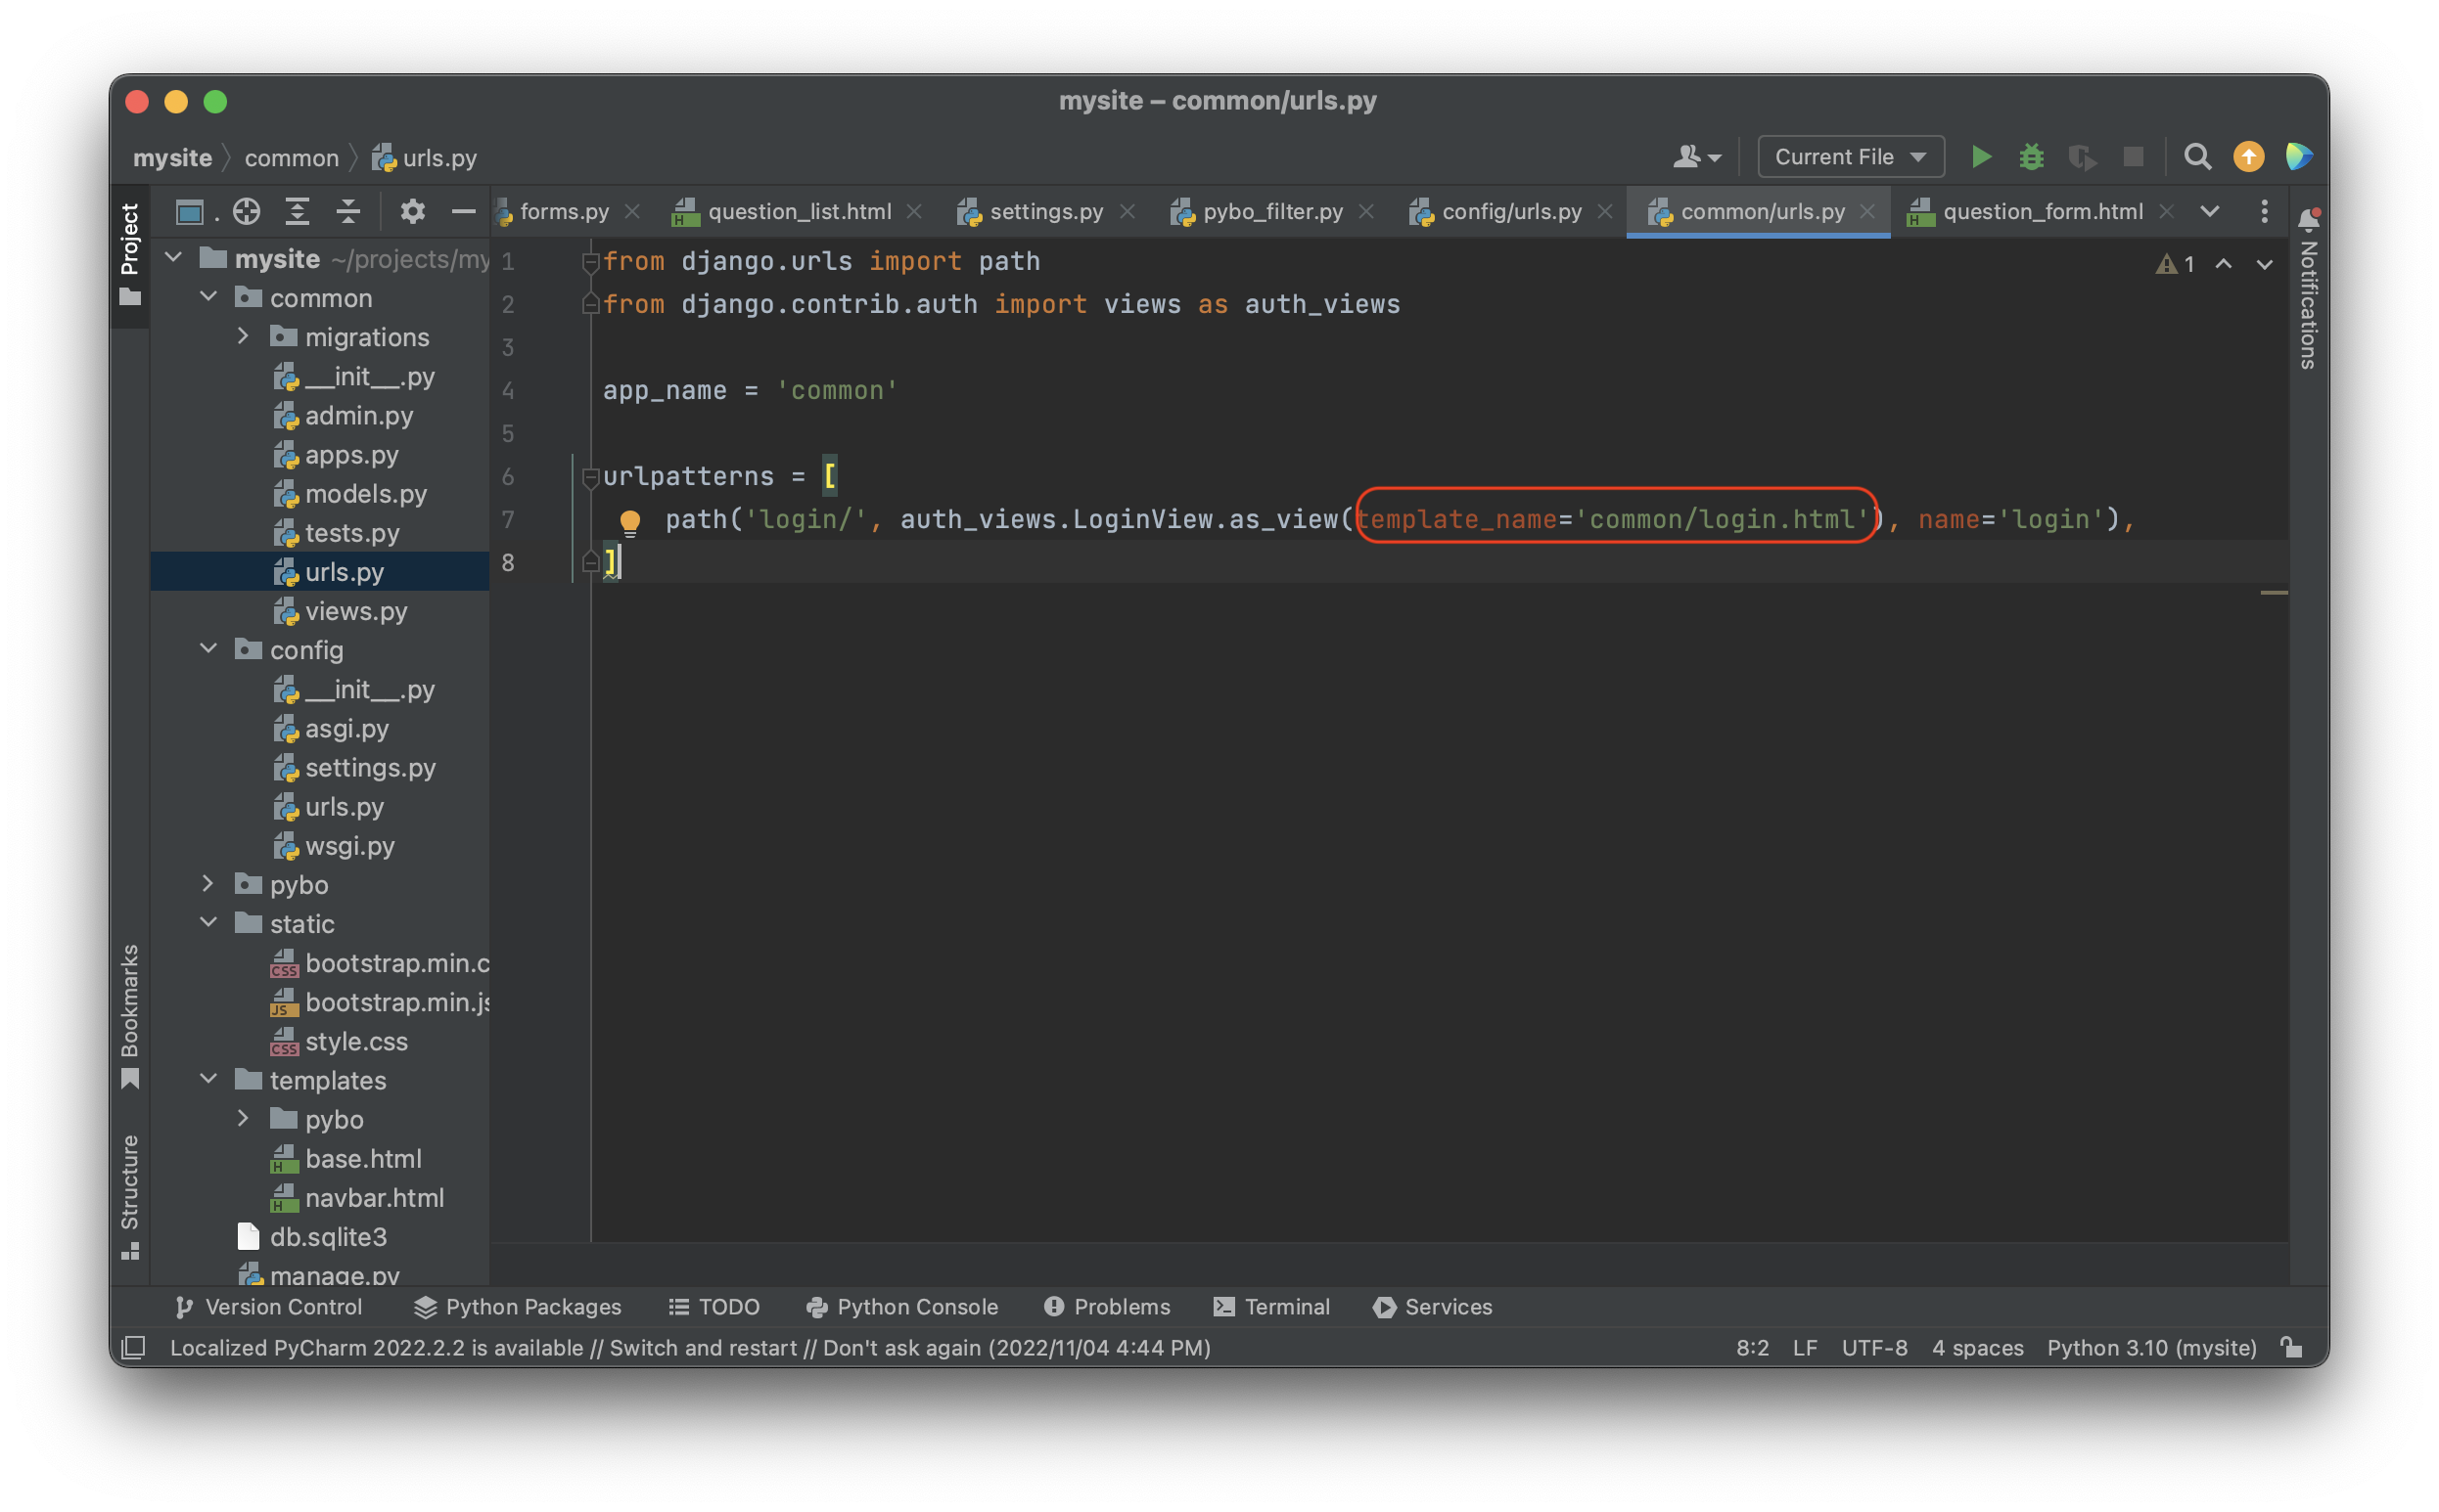Click the locate-in-project crosshair icon
Image resolution: width=2439 pixels, height=1512 pixels.
pos(246,211)
